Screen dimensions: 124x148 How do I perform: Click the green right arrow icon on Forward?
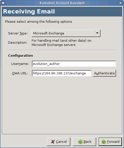point(104,142)
